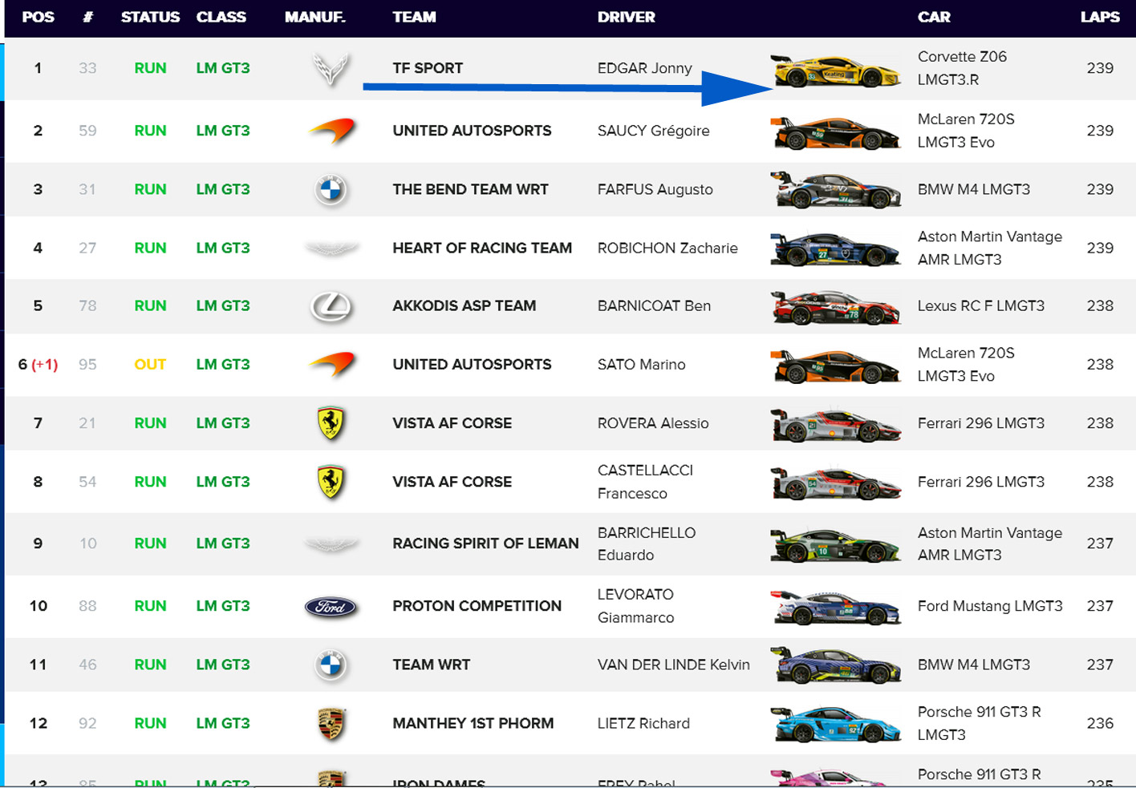This screenshot has width=1136, height=788.
Task: Click the Corvette logo in TF Sport row
Action: [331, 69]
